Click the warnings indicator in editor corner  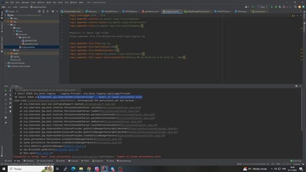coord(293,16)
